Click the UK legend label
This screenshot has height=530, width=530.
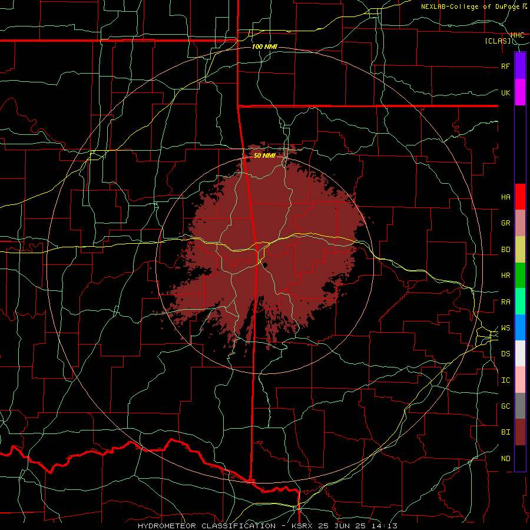pyautogui.click(x=505, y=92)
